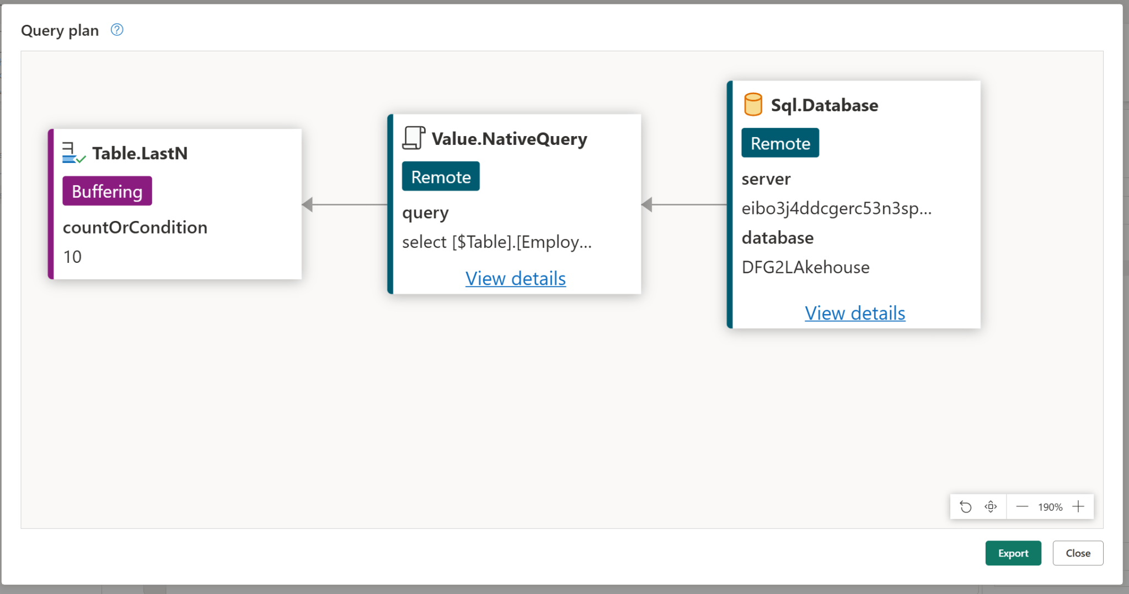
Task: Select the Table.LastN node title
Action: coord(140,153)
